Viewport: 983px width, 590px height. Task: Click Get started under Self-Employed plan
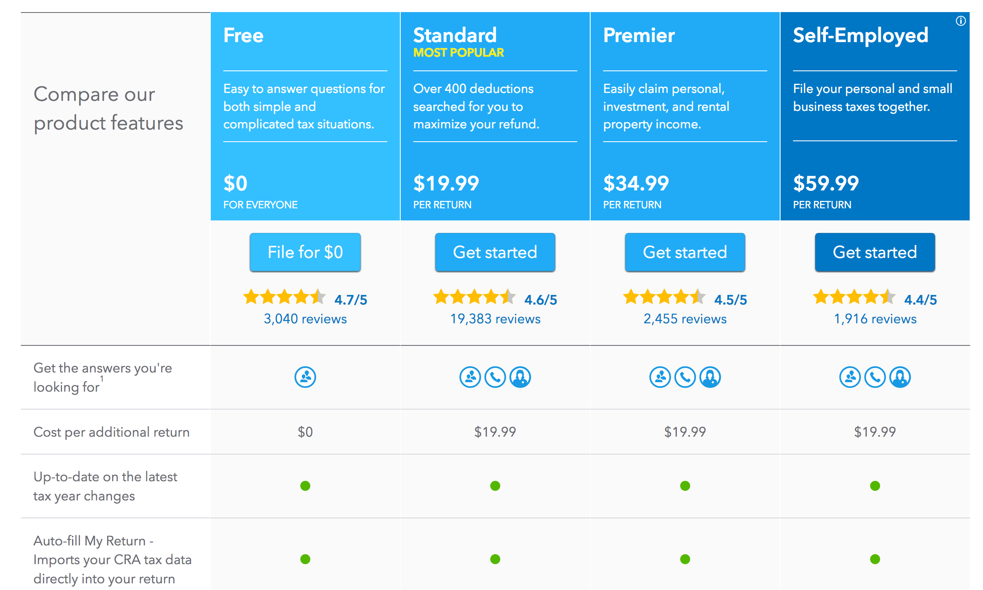875,252
